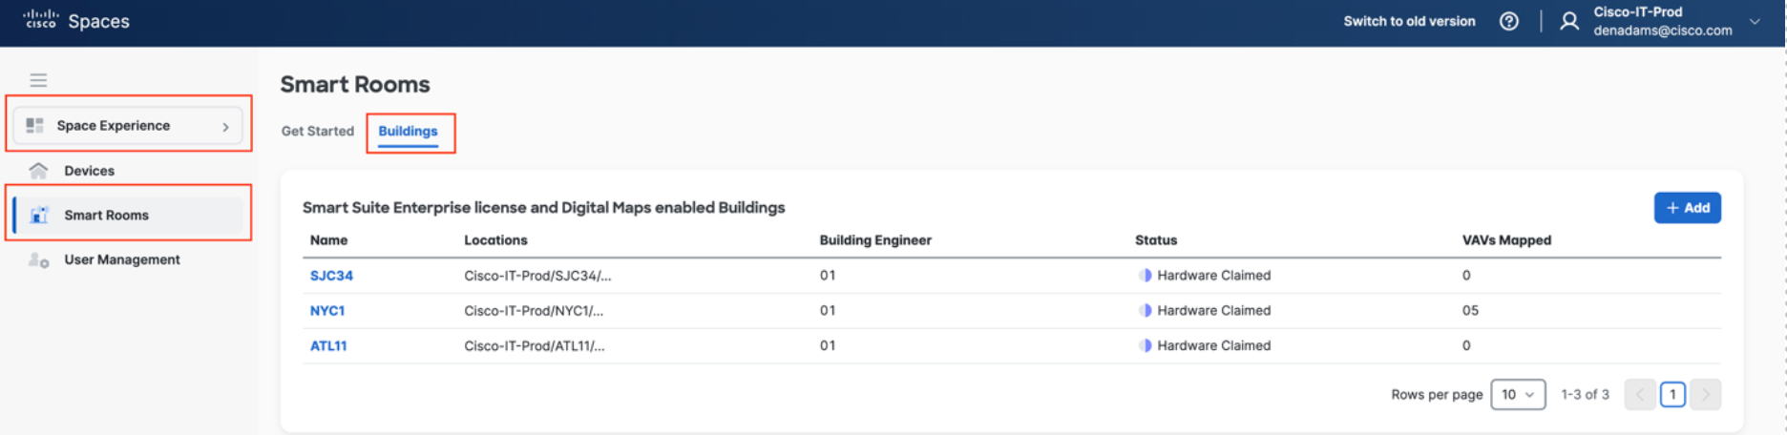The width and height of the screenshot is (1787, 435).
Task: Open the NYC1 building link
Action: coord(327,311)
